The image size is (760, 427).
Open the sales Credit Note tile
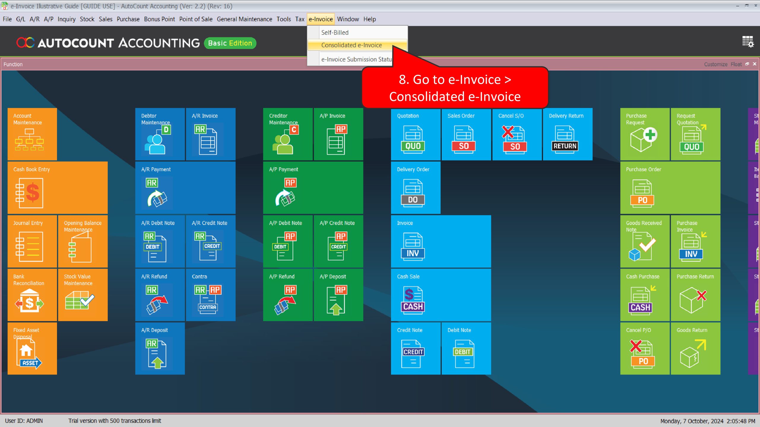(x=416, y=348)
